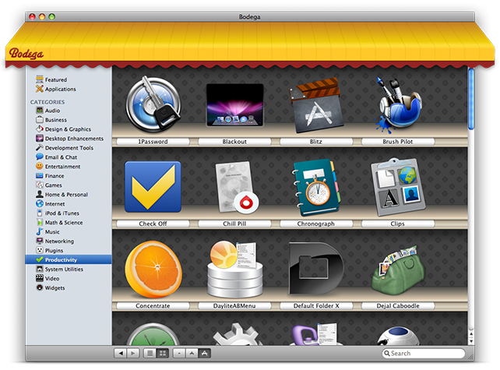Click the Default Folder X name label
The width and height of the screenshot is (500, 370).
point(316,306)
